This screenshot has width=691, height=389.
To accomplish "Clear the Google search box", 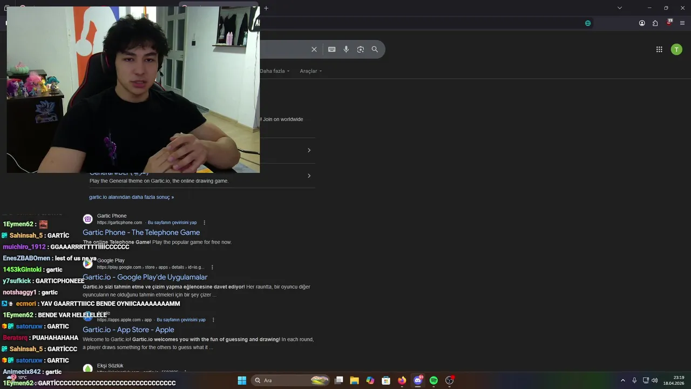I will click(x=314, y=49).
